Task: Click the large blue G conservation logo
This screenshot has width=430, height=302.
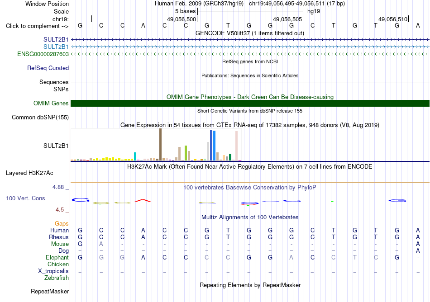Action: coord(81,200)
